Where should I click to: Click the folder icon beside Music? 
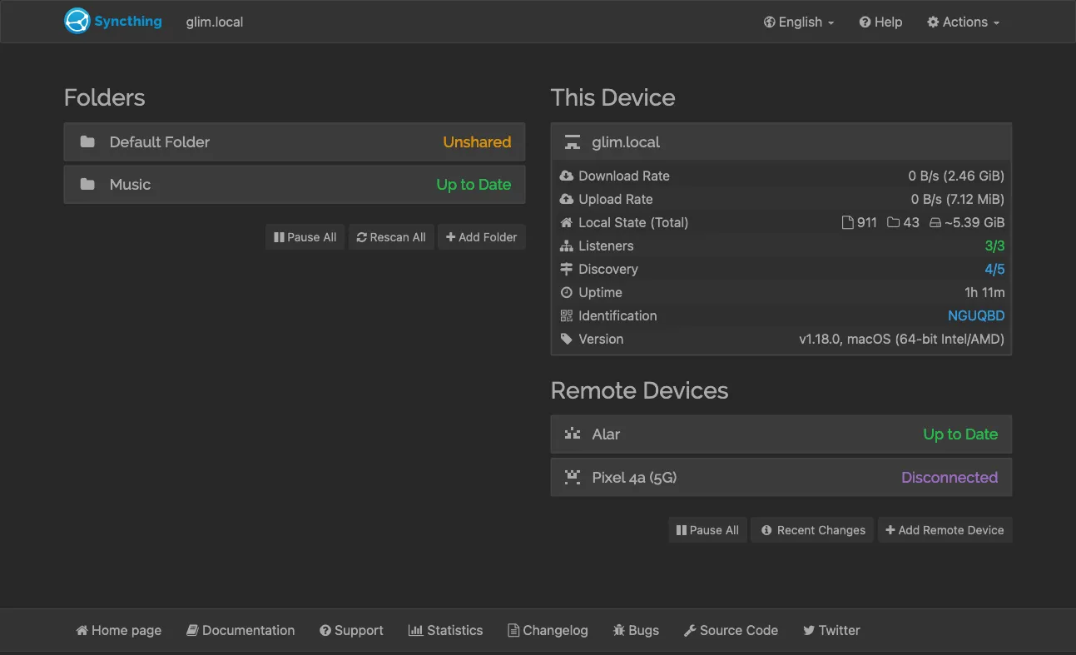click(x=87, y=185)
